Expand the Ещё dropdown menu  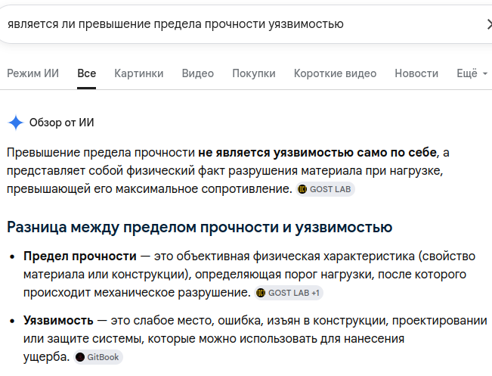472,73
